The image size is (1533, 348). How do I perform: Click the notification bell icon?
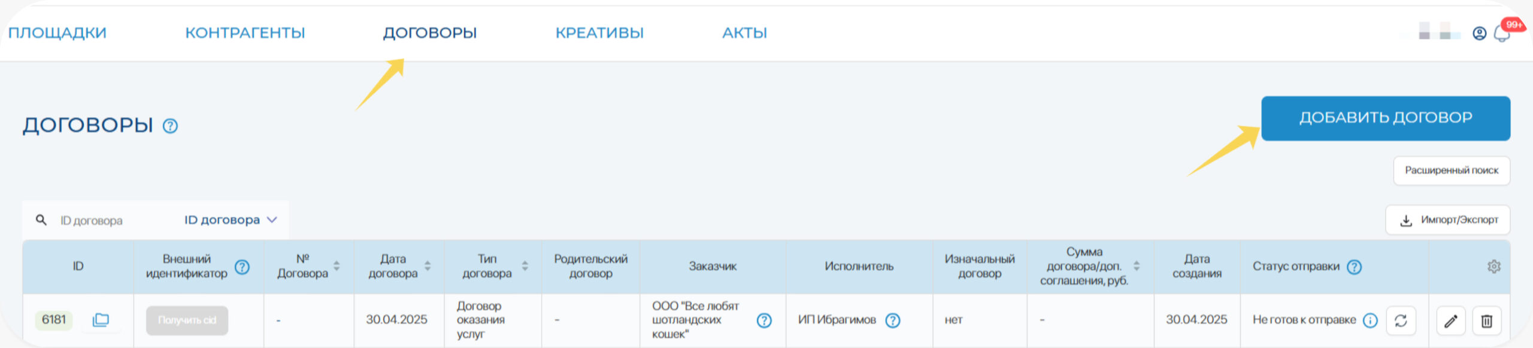point(1502,34)
